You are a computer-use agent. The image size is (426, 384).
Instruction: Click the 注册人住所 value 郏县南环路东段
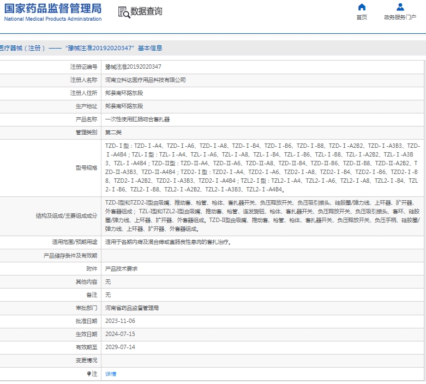pos(124,93)
